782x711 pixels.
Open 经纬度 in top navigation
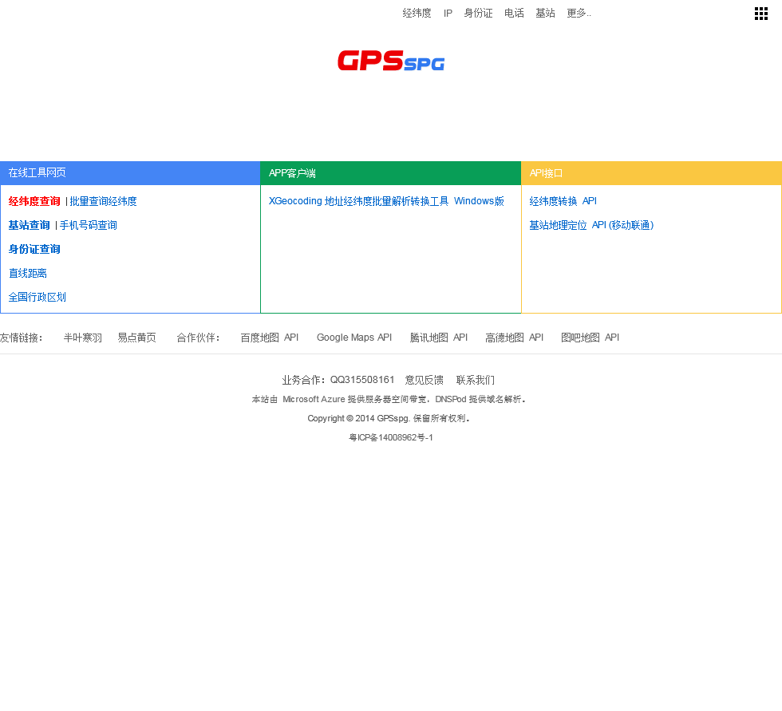coord(417,13)
